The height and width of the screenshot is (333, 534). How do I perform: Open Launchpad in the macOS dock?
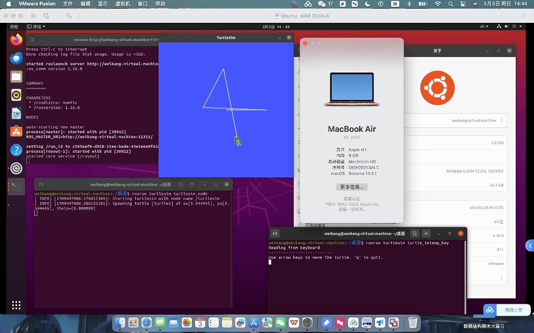[x=133, y=322]
